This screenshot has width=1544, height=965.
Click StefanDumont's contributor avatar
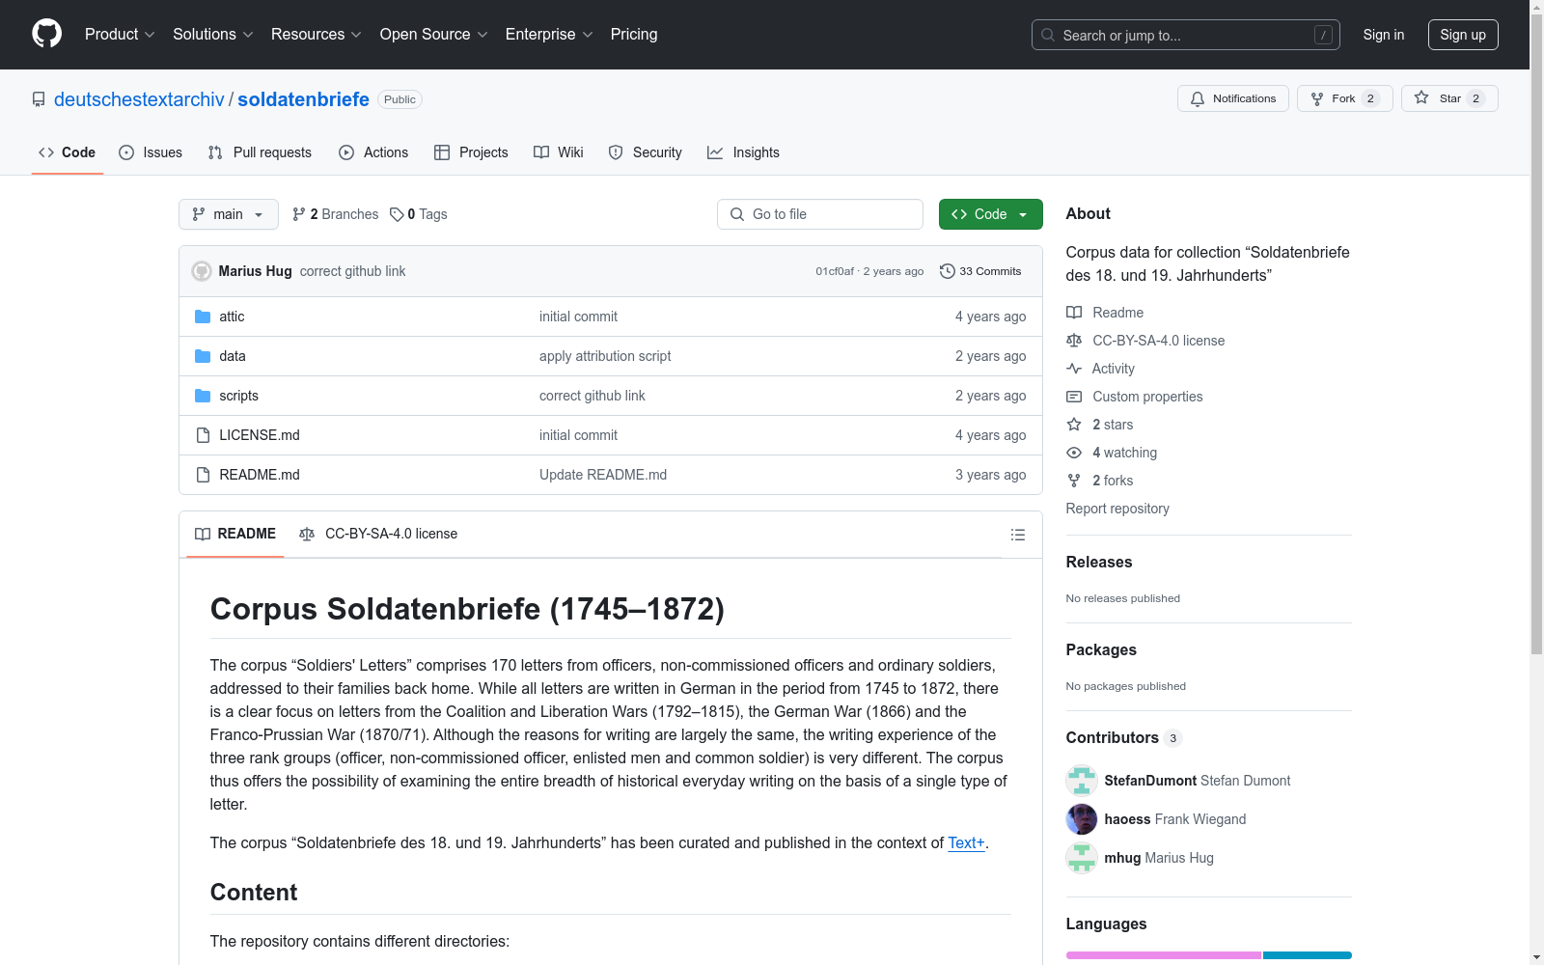1082,781
